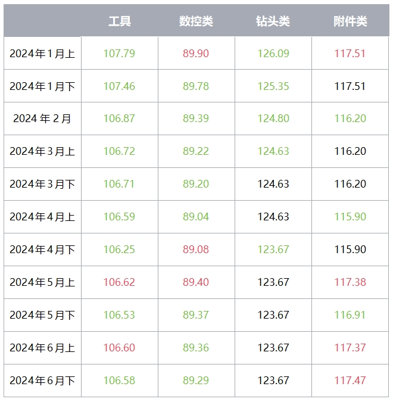Click the red 117.51 cell in first row
Viewport: 393px width, 402px height.
tap(350, 54)
